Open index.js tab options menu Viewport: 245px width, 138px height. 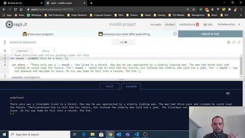pyautogui.click(x=54, y=51)
